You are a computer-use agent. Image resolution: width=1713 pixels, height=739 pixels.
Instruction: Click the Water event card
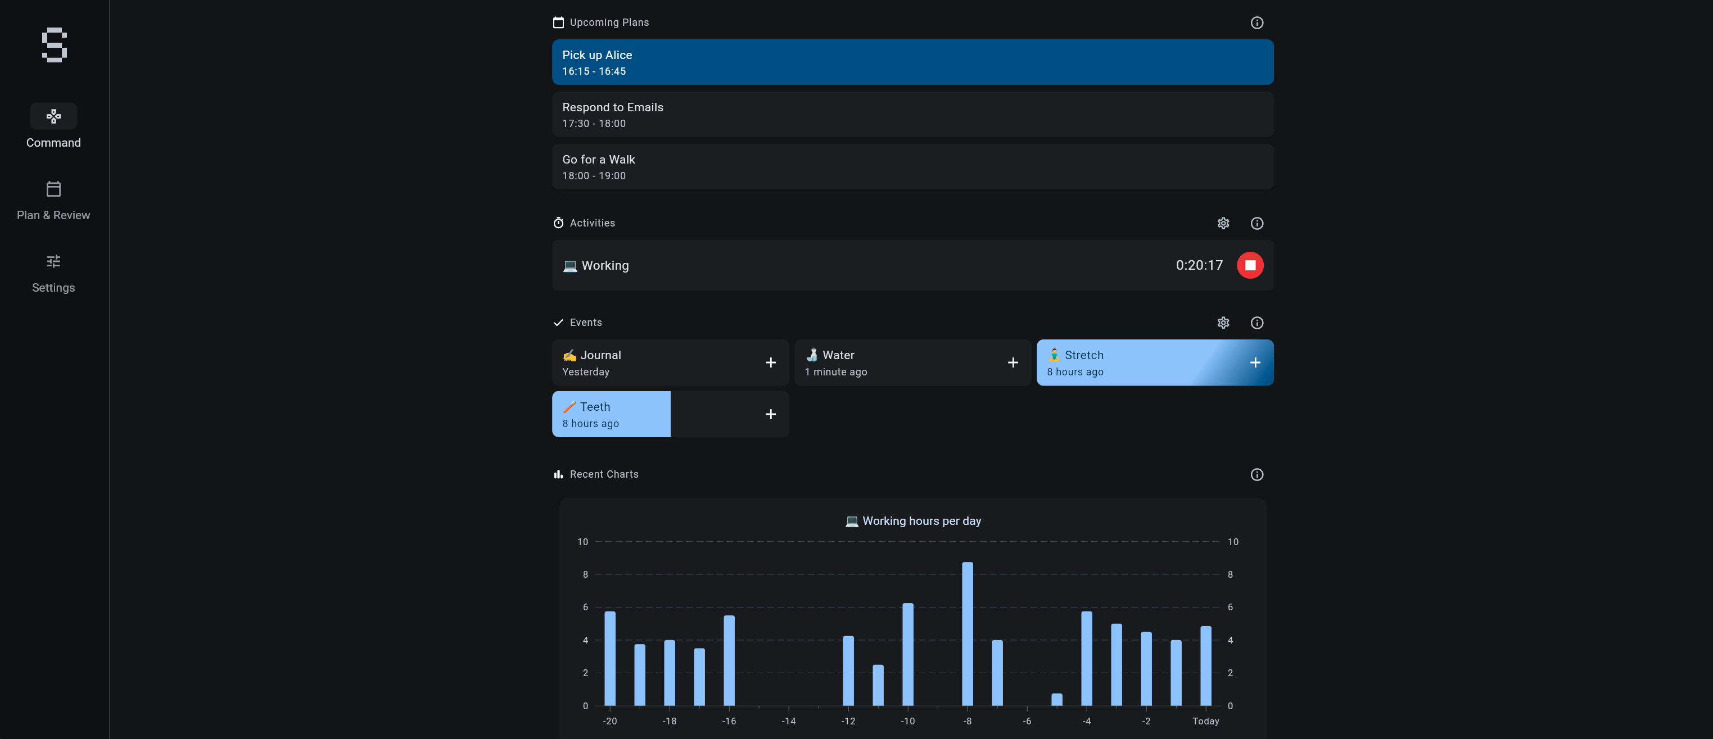coord(912,363)
